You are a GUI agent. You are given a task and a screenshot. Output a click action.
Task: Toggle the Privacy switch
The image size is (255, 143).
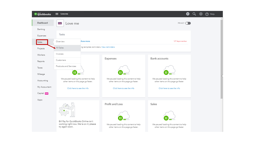188,23
